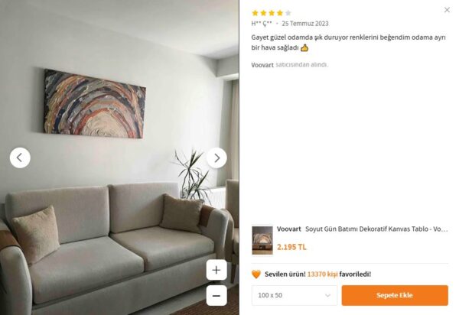Open Soyut Gün Batımı Dekoratif Kanvas Tablo title
This screenshot has height=315, width=459.
376,229
